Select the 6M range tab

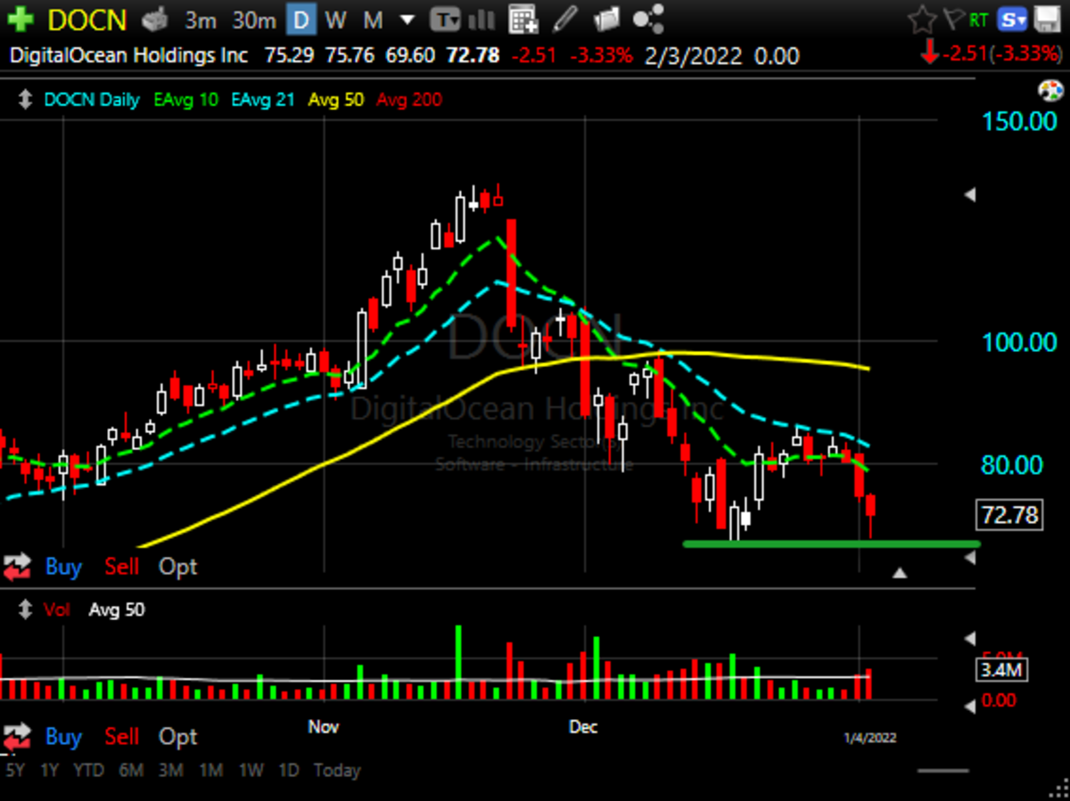click(131, 770)
